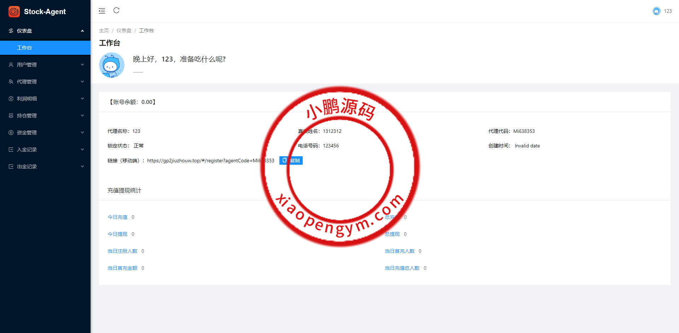Expand the 出金记录 submenu chevron
The width and height of the screenshot is (679, 333).
(82, 166)
